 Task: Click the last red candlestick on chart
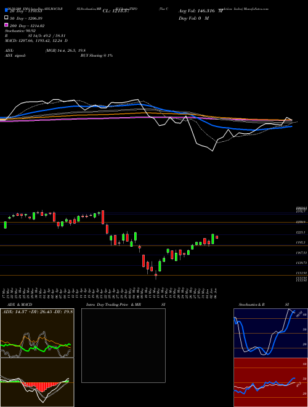217,237
